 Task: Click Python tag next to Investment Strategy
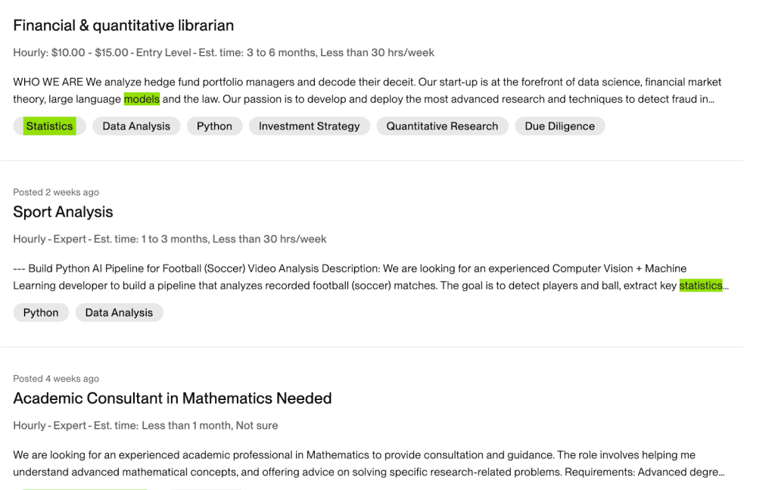(214, 126)
